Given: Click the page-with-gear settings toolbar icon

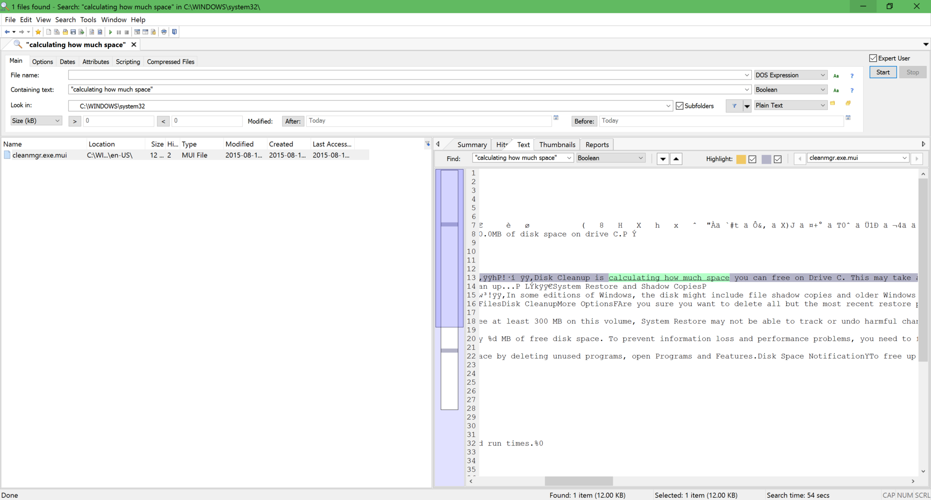Looking at the screenshot, I should [153, 32].
